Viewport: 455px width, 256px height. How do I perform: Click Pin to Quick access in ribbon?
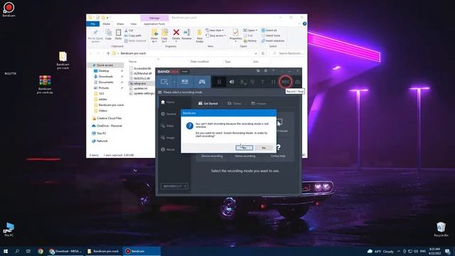point(95,36)
